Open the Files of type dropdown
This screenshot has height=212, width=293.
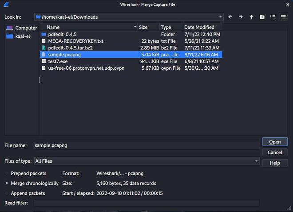point(146,161)
